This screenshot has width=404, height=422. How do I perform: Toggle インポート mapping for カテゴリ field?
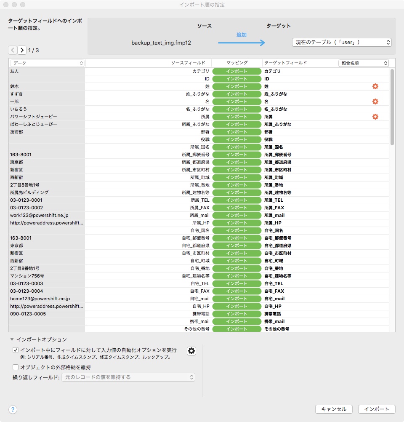tap(237, 71)
